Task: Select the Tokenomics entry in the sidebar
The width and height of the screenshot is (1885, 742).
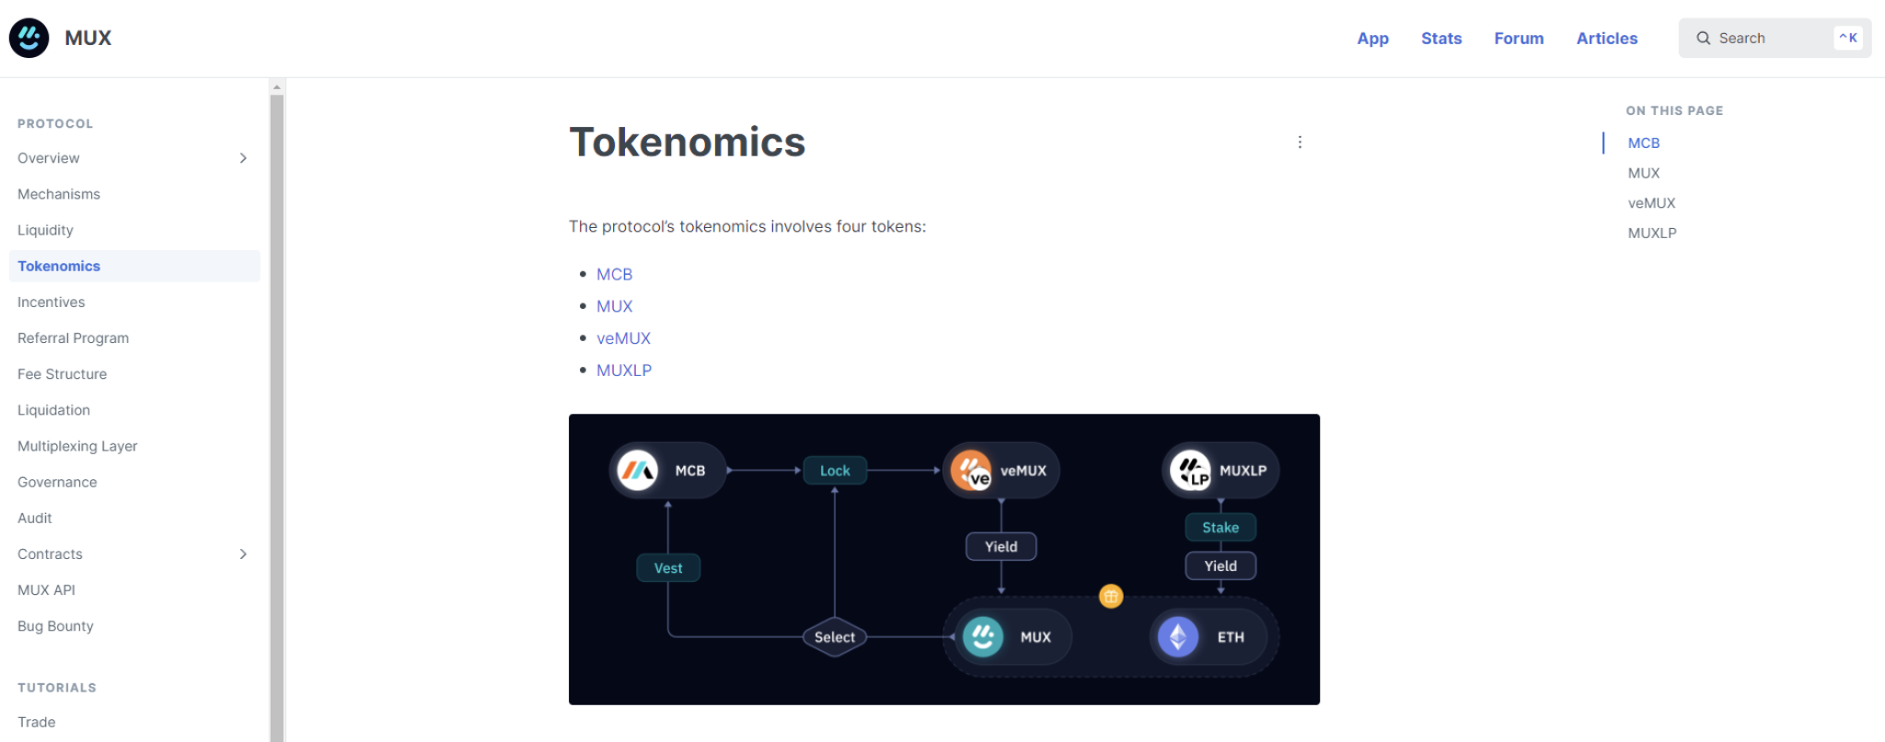Action: click(58, 266)
